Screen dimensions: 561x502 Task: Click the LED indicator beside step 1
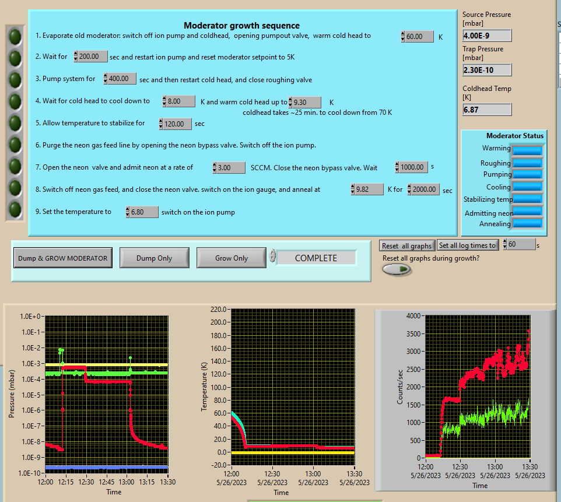point(15,37)
